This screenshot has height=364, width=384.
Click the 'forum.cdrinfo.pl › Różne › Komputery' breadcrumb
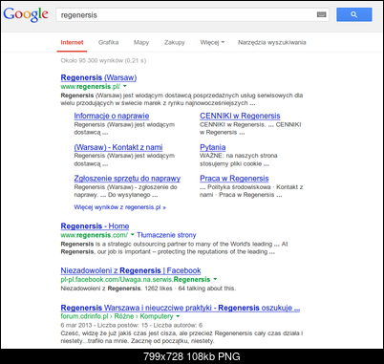pos(117,316)
